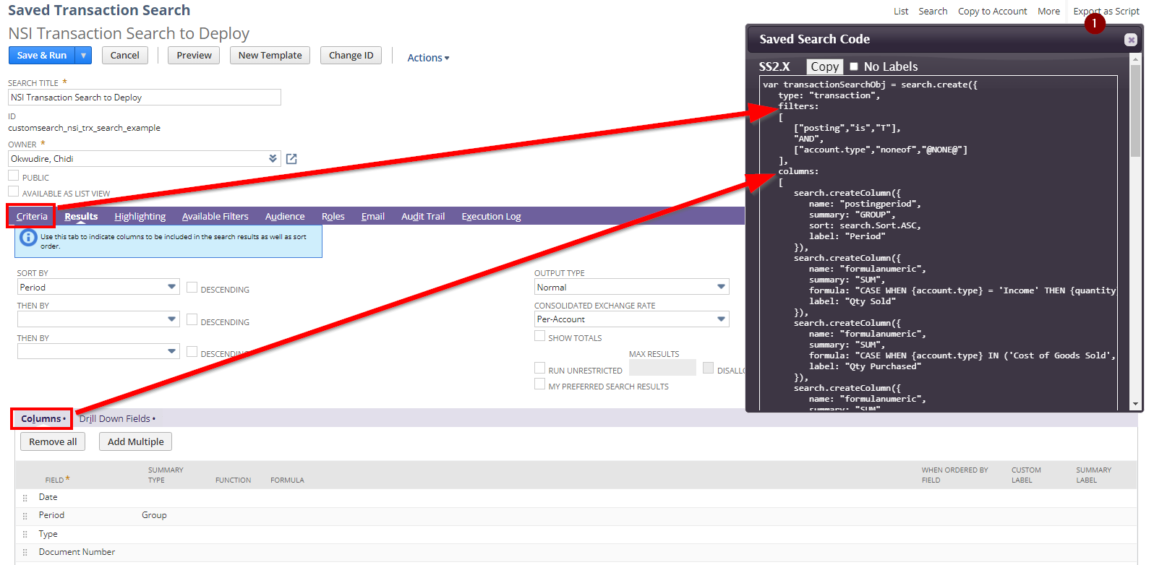
Task: Click the info icon in the Results hint
Action: 28,238
